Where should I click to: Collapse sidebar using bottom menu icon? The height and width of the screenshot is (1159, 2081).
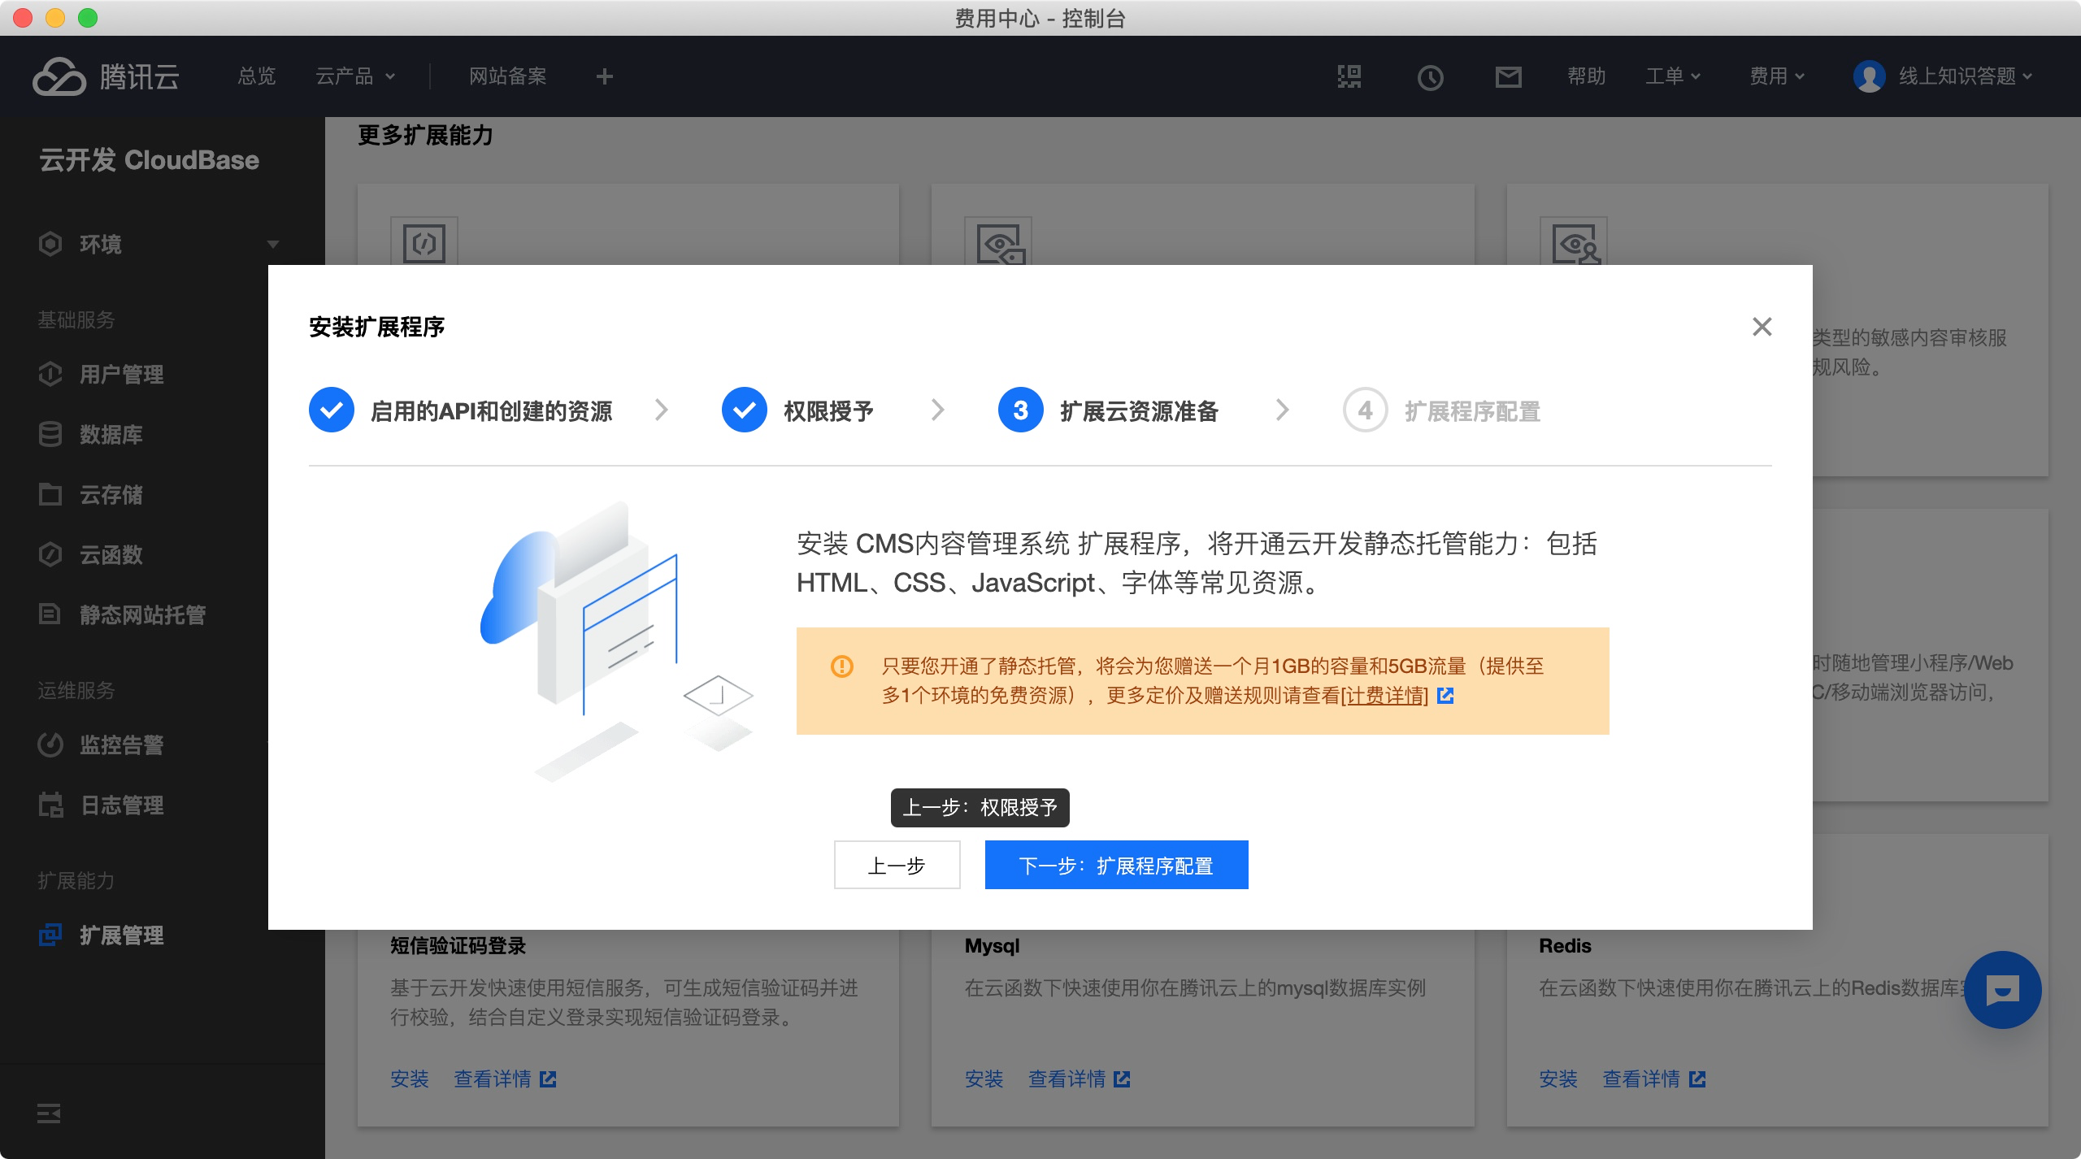click(49, 1113)
